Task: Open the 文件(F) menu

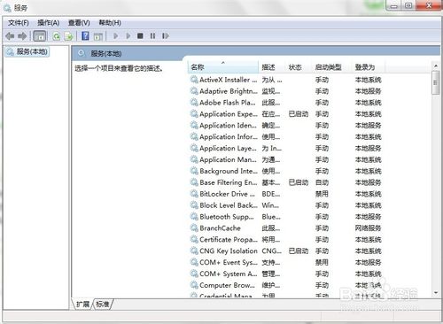Action: tap(19, 23)
